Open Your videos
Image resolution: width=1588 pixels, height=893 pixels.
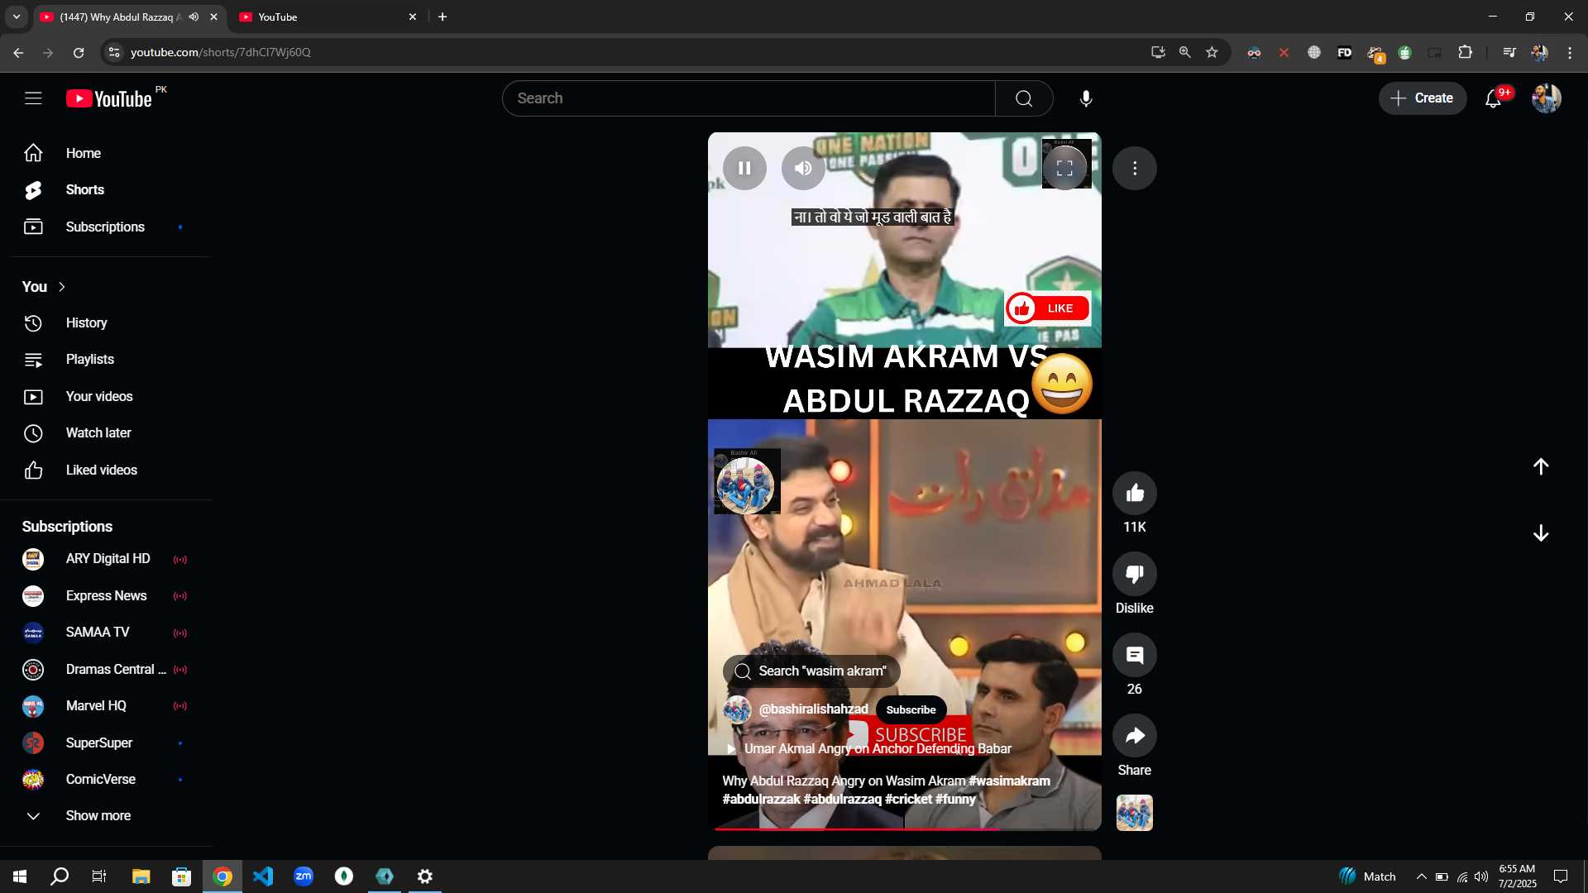click(x=105, y=397)
